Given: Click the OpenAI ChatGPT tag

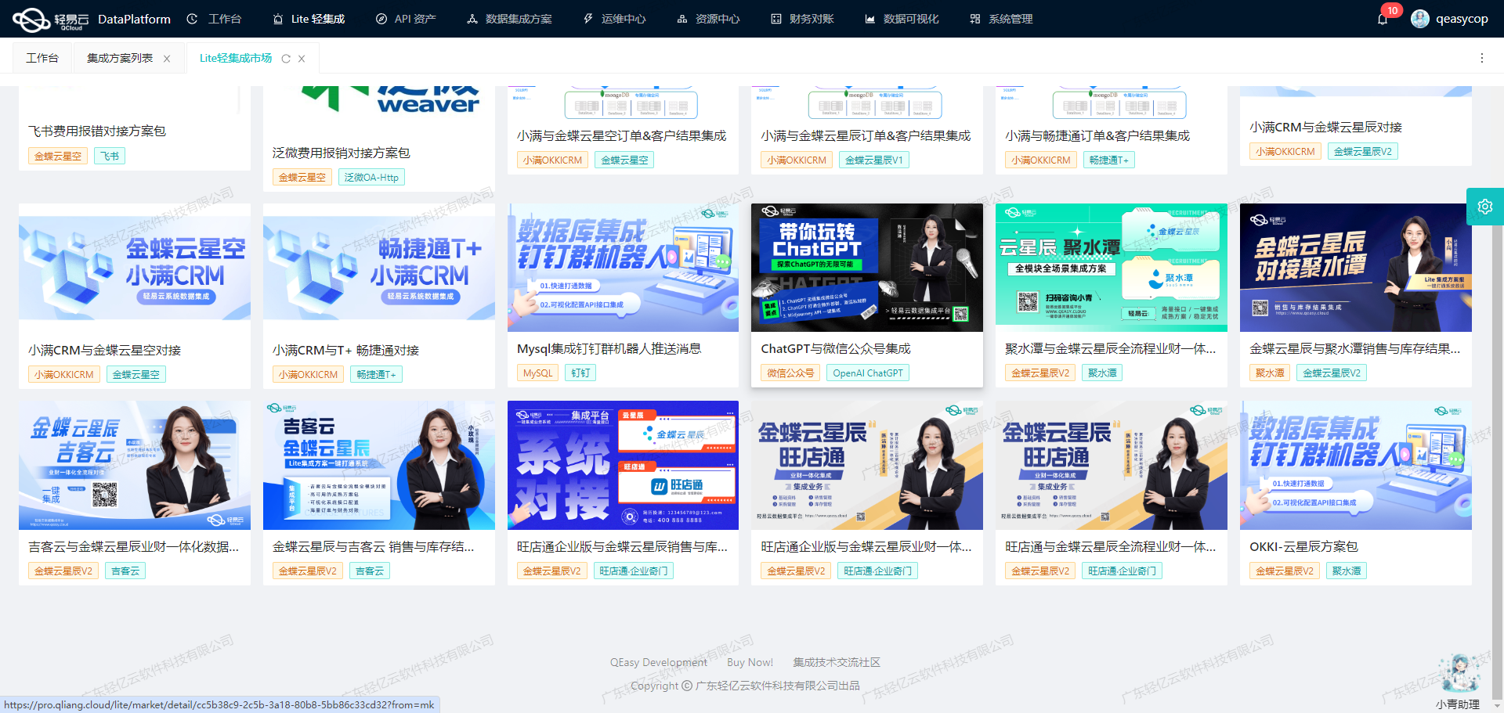Looking at the screenshot, I should coord(868,373).
